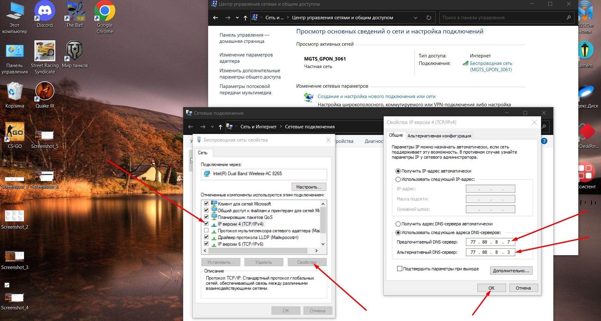Image resolution: width=601 pixels, height=321 pixels.
Task: Click the 'Дополнительно...' button
Action: pyautogui.click(x=511, y=271)
